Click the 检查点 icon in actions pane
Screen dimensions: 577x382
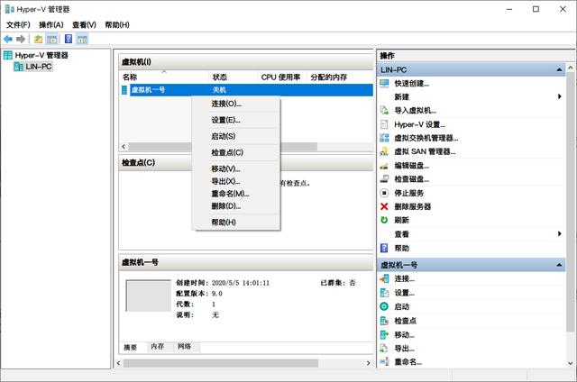tap(384, 321)
